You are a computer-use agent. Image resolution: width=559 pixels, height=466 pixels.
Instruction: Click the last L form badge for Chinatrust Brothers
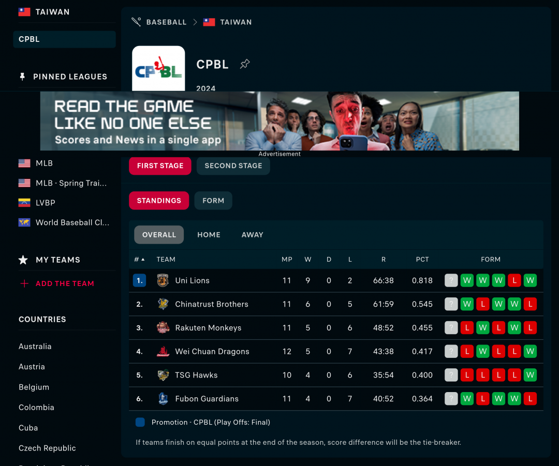pyautogui.click(x=530, y=304)
